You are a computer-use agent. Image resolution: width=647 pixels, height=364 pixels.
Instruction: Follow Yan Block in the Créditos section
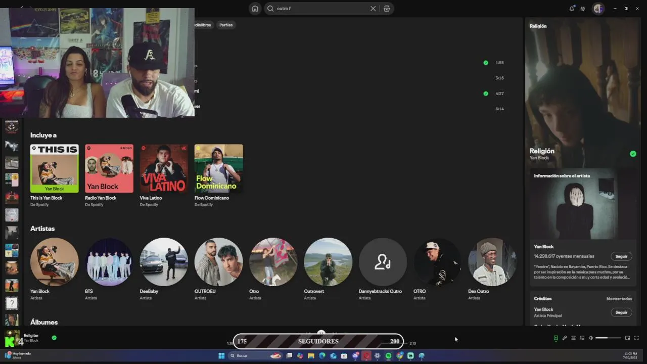point(621,312)
